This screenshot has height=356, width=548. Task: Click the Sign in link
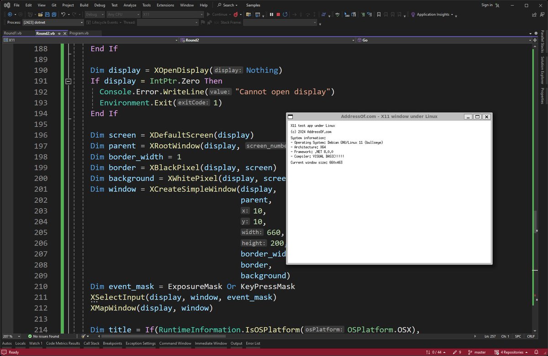coord(487,5)
